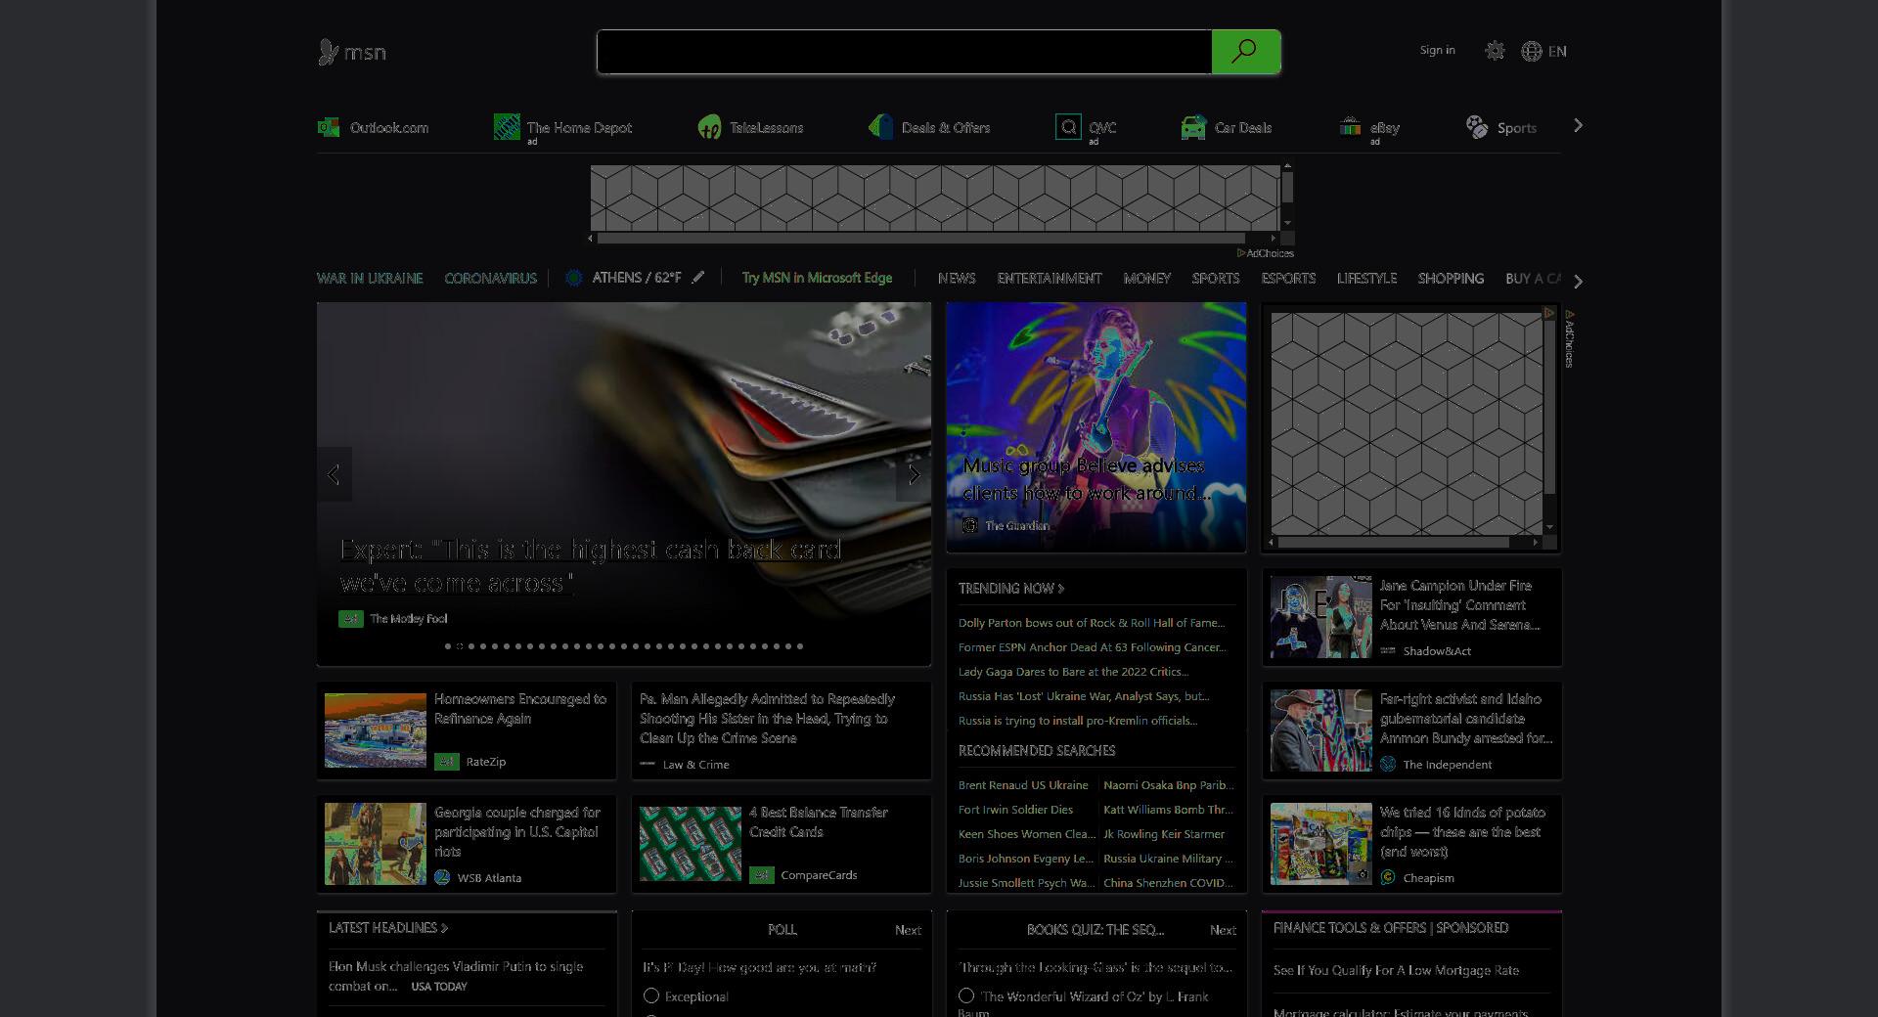Switch to the Esports tab
Image resolution: width=1878 pixels, height=1017 pixels.
(x=1288, y=278)
